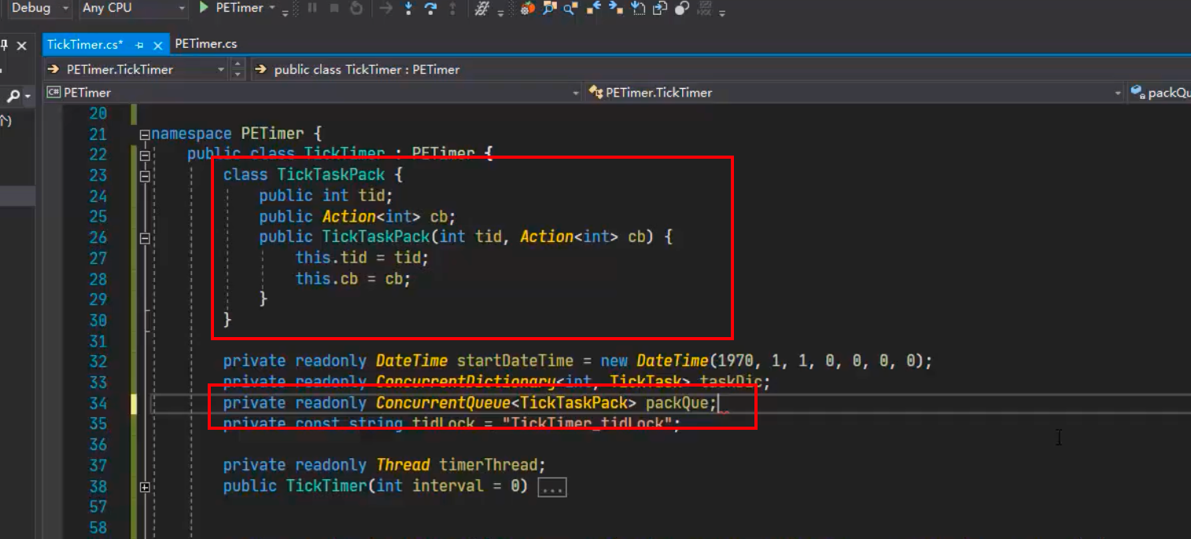Switch to the PETimer.cs tab
Image resolution: width=1191 pixels, height=539 pixels.
[206, 44]
